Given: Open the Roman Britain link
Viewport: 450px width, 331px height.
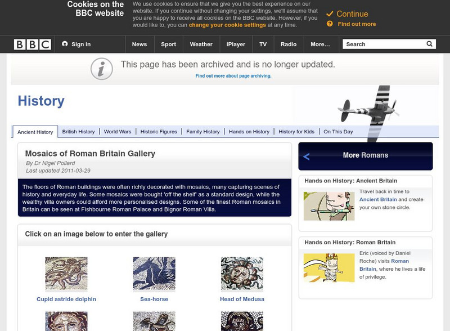Looking at the screenshot, I should [x=384, y=265].
